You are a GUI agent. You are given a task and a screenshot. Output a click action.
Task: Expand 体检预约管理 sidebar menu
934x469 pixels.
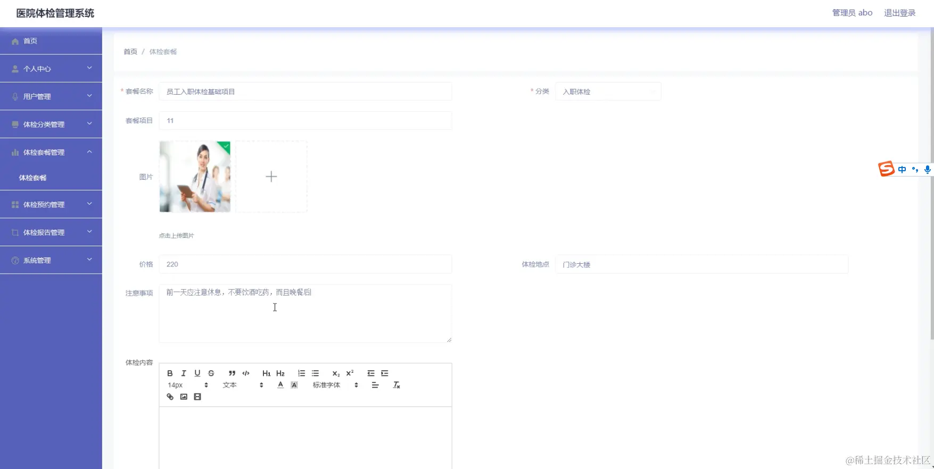point(51,204)
